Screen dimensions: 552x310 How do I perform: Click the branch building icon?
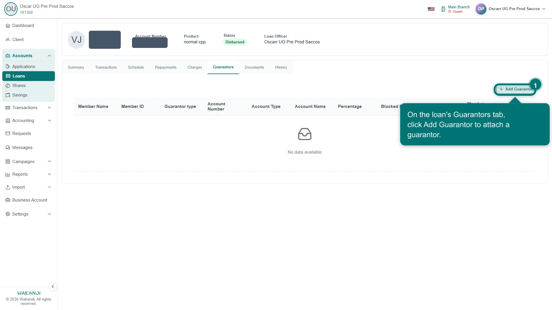[x=443, y=9]
